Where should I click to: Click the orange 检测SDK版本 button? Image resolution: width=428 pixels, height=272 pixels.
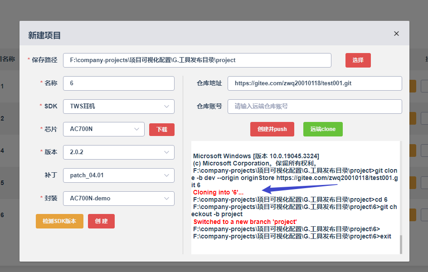[x=59, y=221]
